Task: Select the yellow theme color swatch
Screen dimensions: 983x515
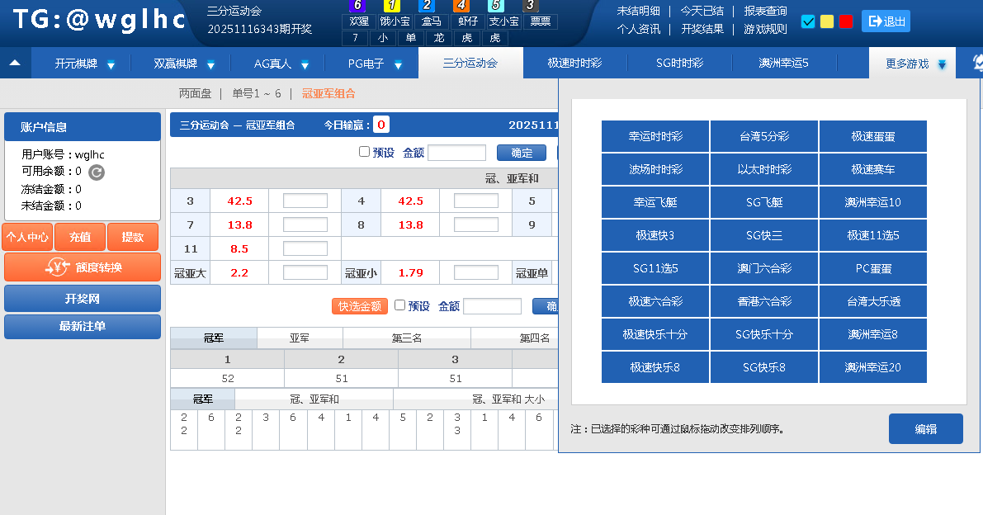Action: (x=827, y=21)
